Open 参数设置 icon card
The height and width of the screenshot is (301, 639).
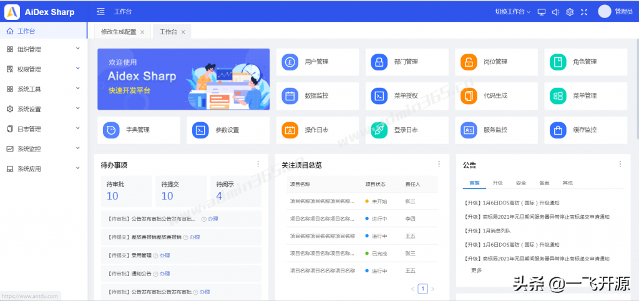pos(228,130)
